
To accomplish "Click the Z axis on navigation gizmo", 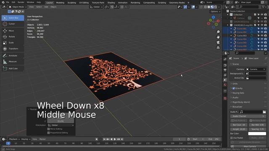I will click(213, 17).
